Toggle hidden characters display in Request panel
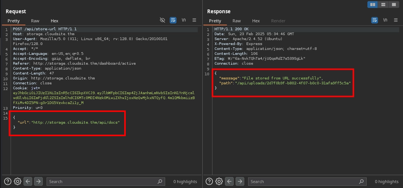This screenshot has height=188, width=403. (162, 20)
